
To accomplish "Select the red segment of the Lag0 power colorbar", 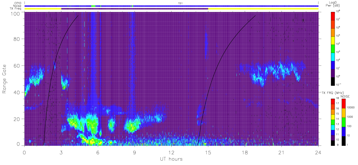I will tap(333, 16).
